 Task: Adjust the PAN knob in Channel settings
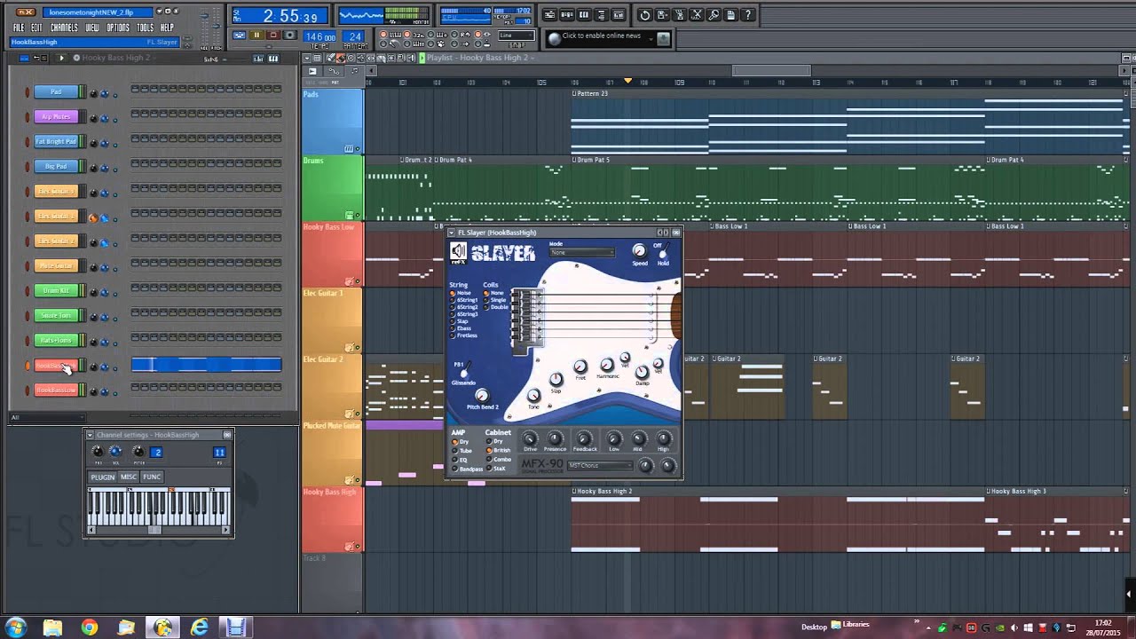click(98, 453)
